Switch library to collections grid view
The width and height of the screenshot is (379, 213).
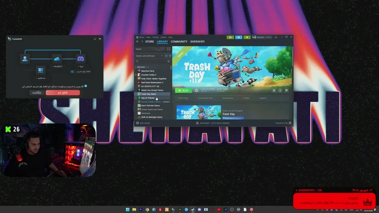(x=168, y=49)
